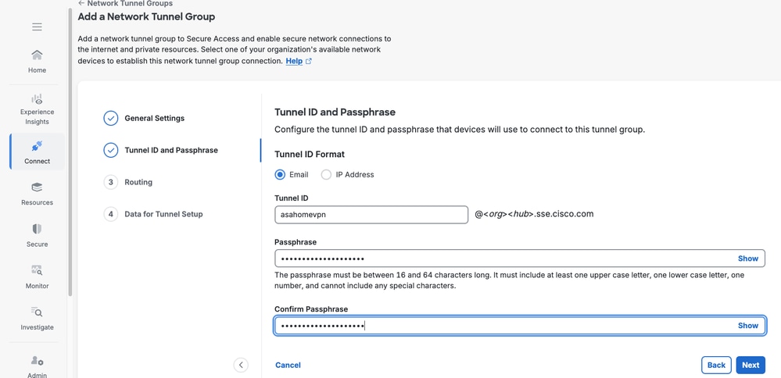Show the Passphrase text

(747, 259)
